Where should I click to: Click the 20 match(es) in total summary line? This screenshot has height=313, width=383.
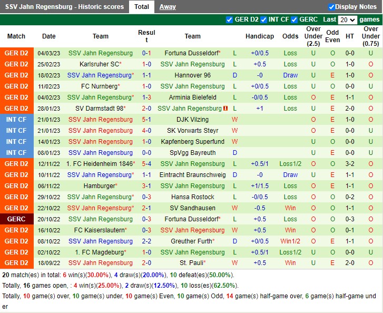[x=118, y=275]
